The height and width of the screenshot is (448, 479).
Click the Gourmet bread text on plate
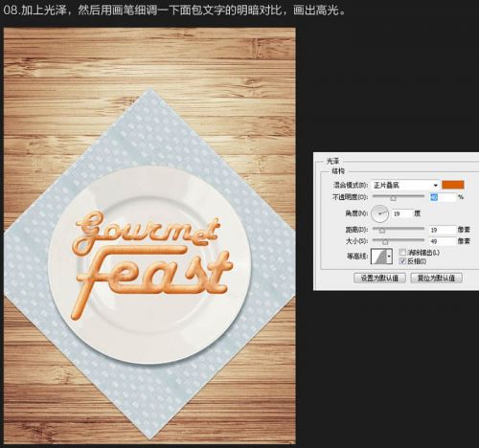tap(147, 231)
